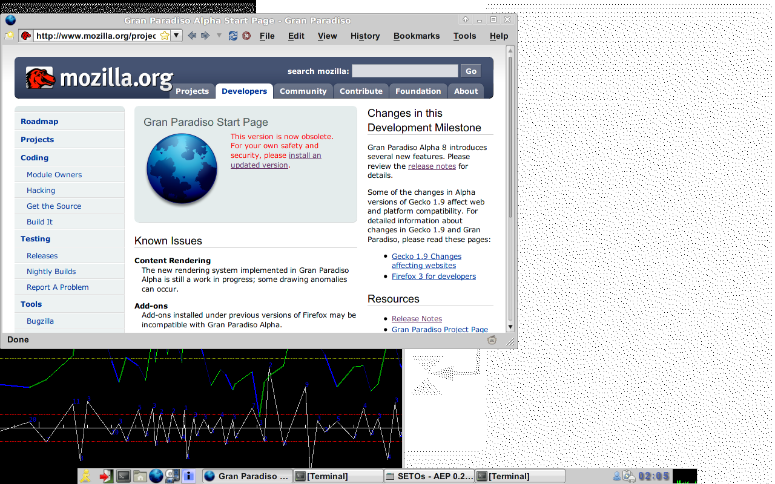Click the yellow figure menu icon in taskbar
This screenshot has height=484, width=775.
[87, 476]
